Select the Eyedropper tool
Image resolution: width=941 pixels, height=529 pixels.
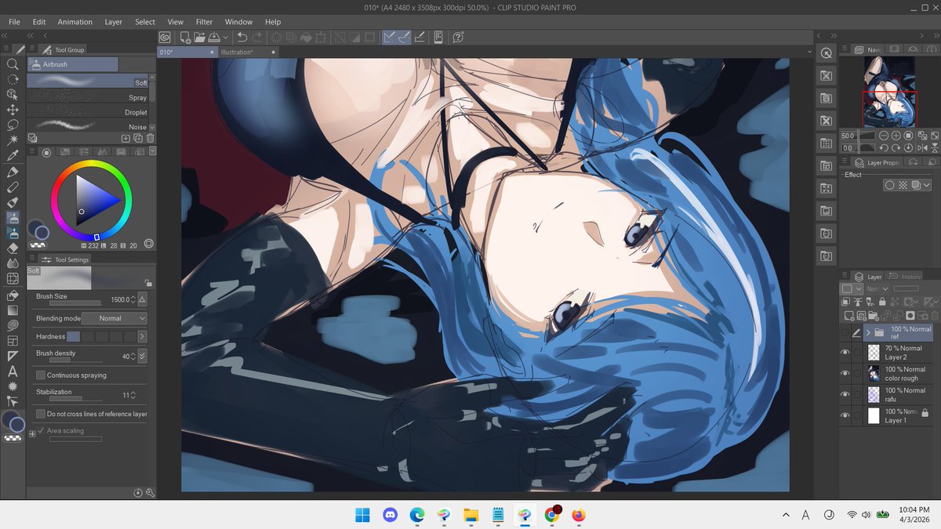(13, 155)
